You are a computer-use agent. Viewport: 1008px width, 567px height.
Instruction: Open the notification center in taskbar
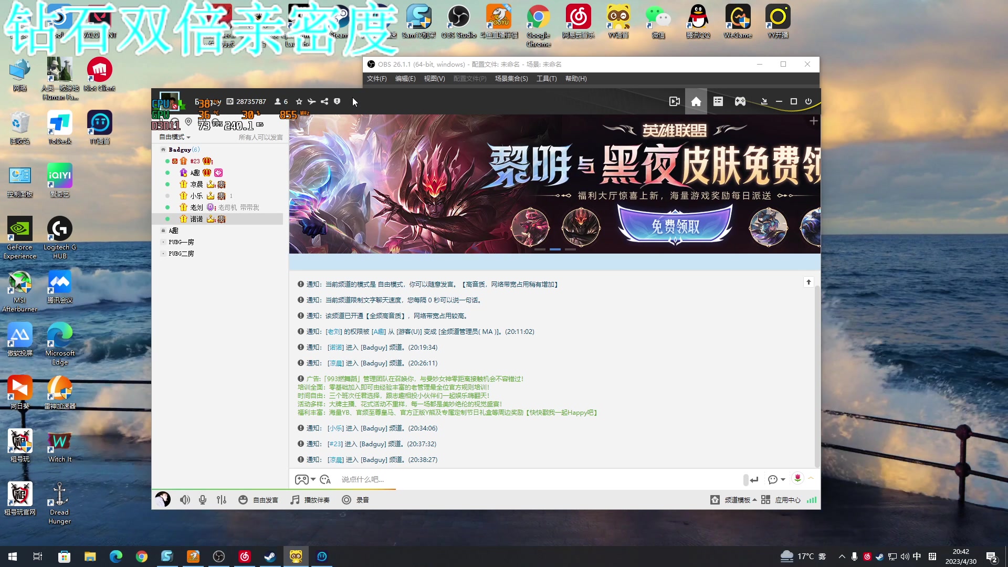(x=992, y=557)
